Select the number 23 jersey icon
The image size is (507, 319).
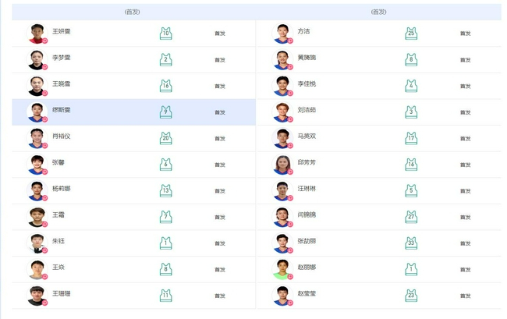411,295
